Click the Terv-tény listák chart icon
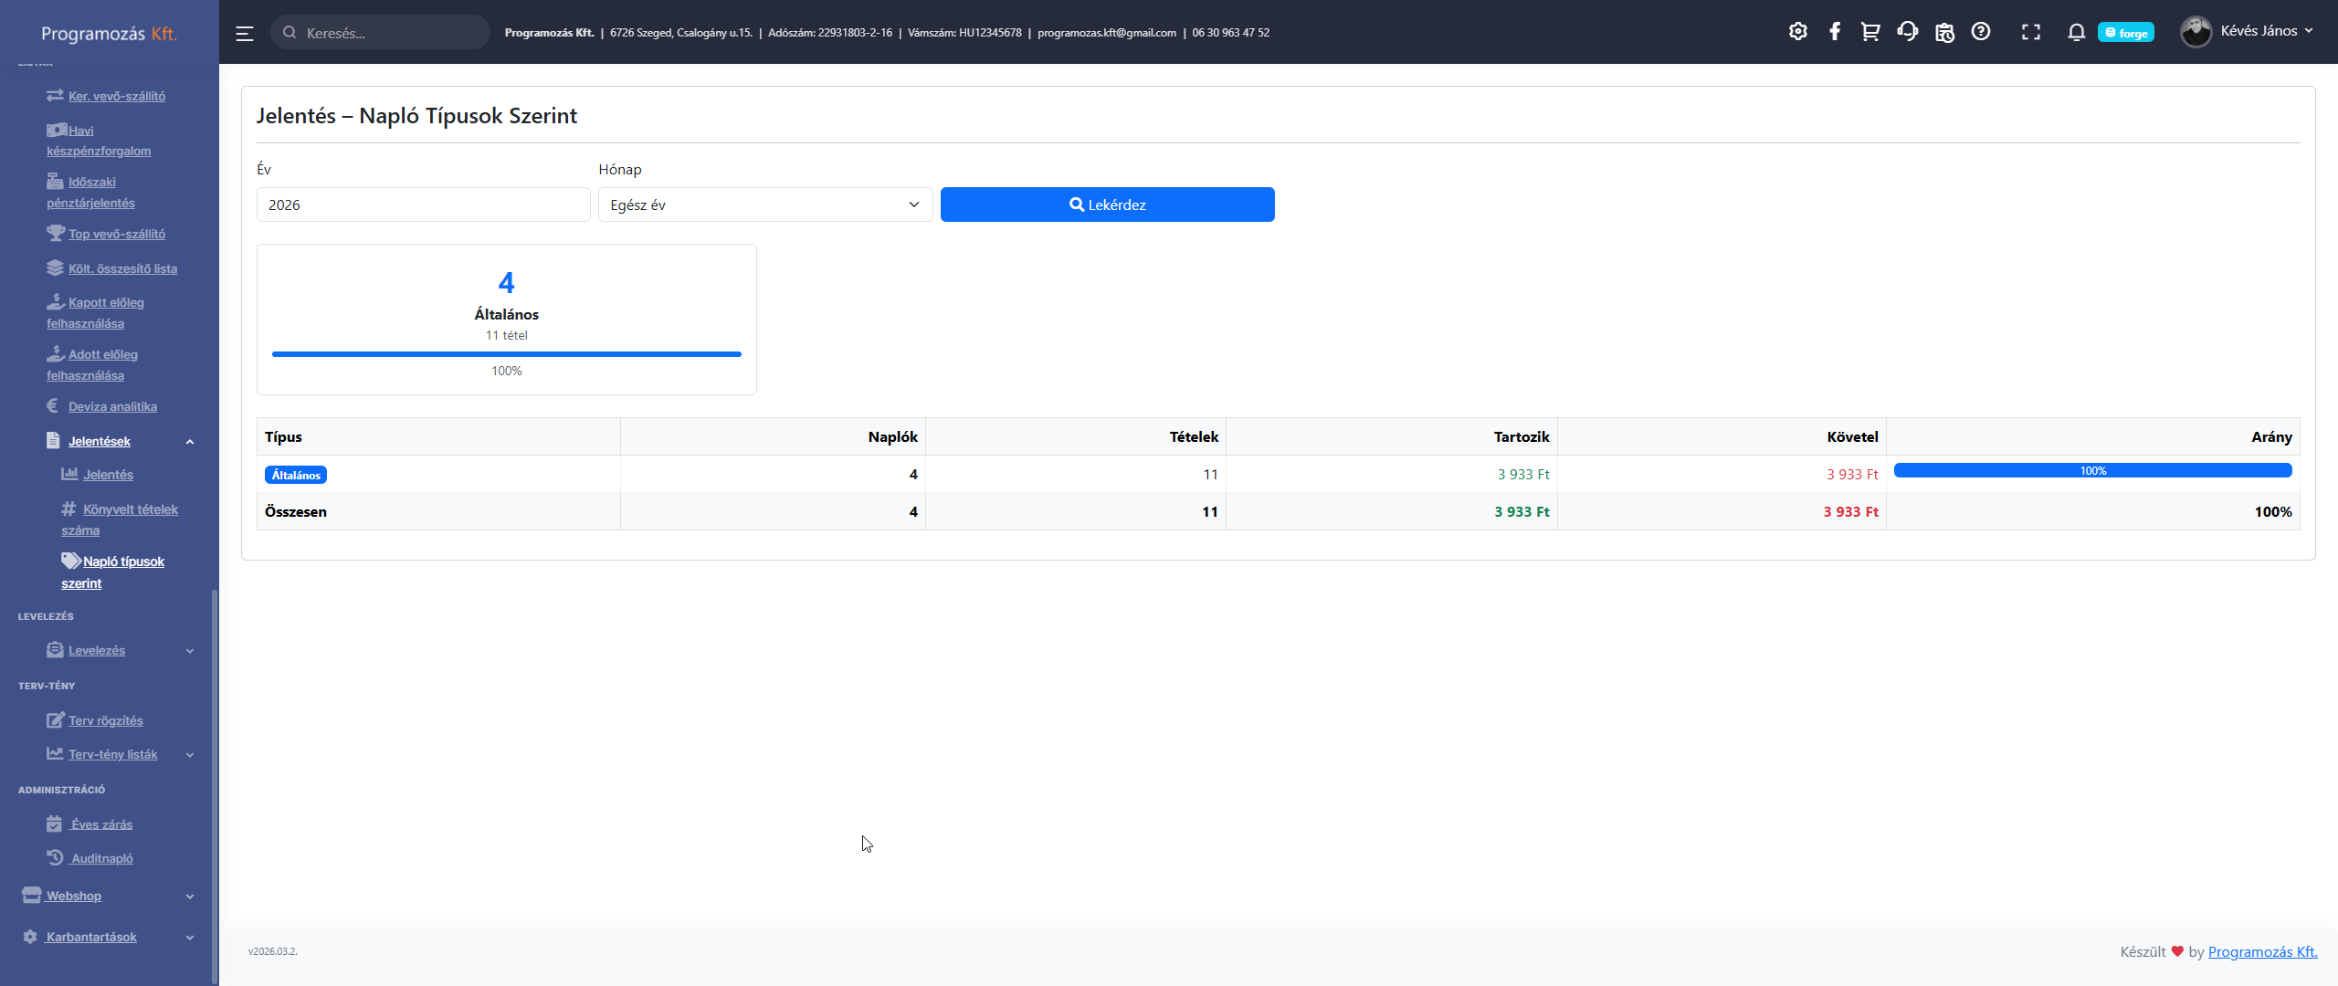Image resolution: width=2338 pixels, height=986 pixels. pyautogui.click(x=55, y=753)
